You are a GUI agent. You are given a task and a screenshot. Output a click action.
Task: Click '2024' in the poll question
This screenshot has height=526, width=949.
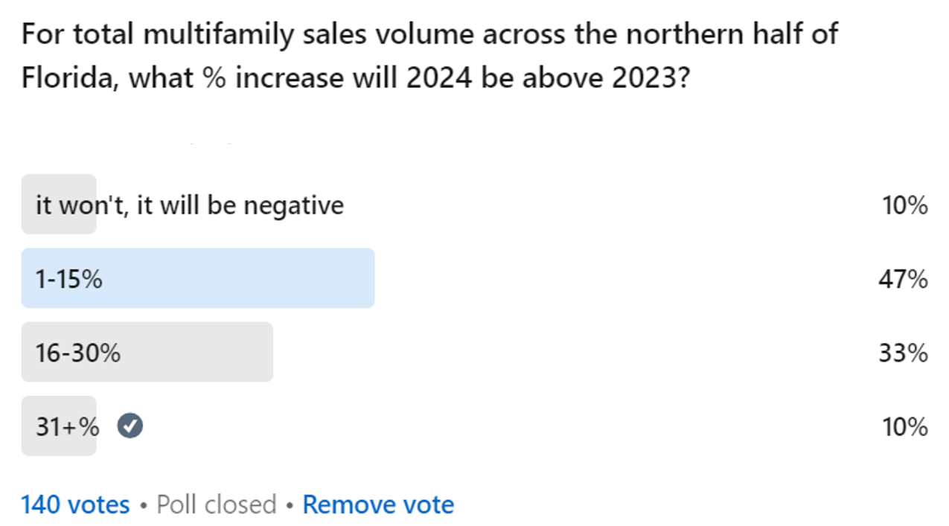click(439, 77)
